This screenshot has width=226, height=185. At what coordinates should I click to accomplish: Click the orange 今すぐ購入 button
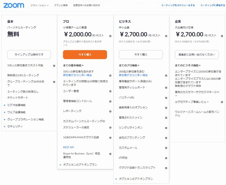tap(85, 55)
